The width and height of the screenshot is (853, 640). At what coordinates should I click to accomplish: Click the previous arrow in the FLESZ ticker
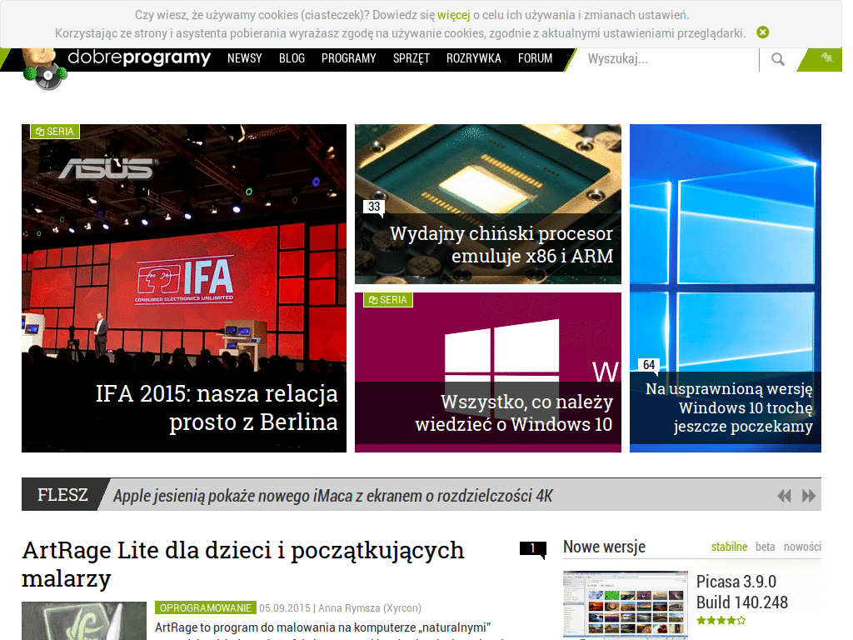click(784, 494)
